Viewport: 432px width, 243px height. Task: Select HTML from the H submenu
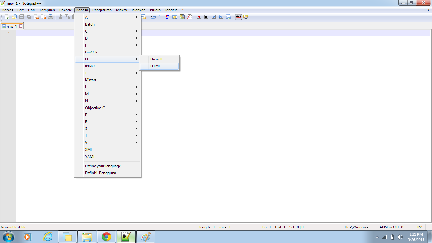pos(159,66)
